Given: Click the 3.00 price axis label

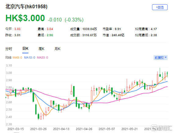Looking at the screenshot, I should coord(9,73).
